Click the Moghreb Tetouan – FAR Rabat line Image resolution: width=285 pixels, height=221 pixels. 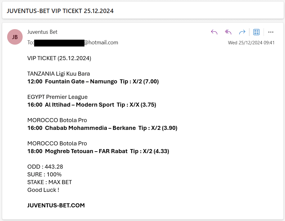tap(98, 151)
